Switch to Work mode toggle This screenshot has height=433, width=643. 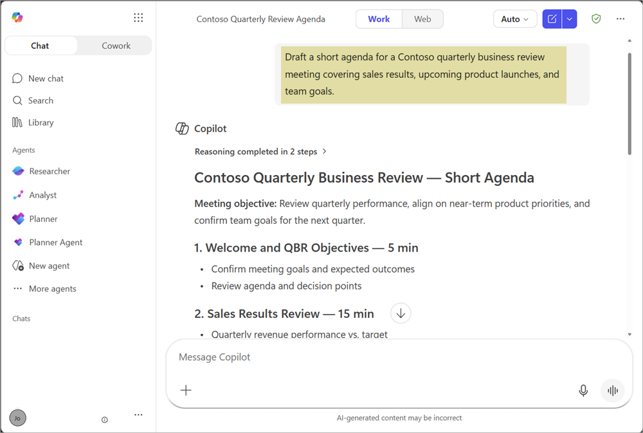tap(379, 19)
